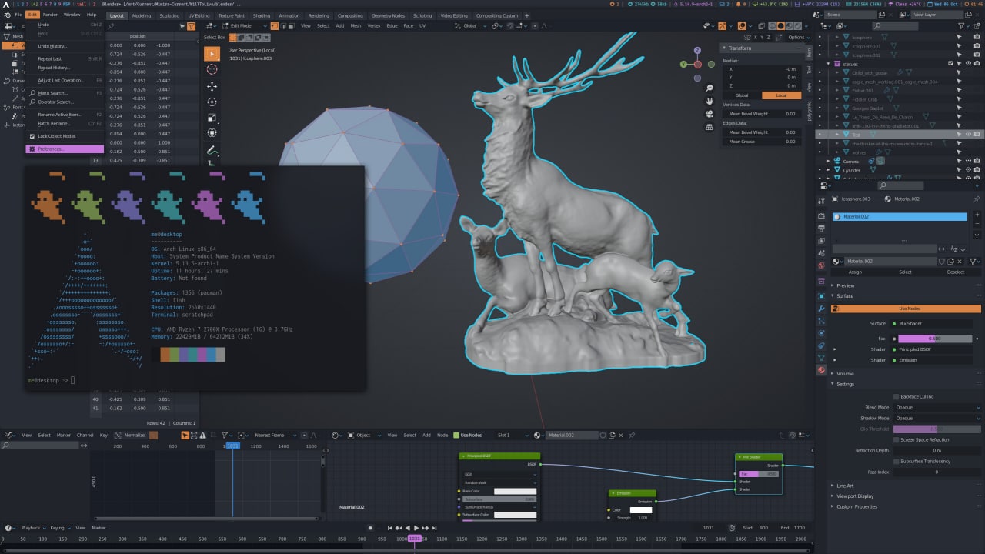Click Emission node Color swatch
The height and width of the screenshot is (554, 985).
pos(641,510)
